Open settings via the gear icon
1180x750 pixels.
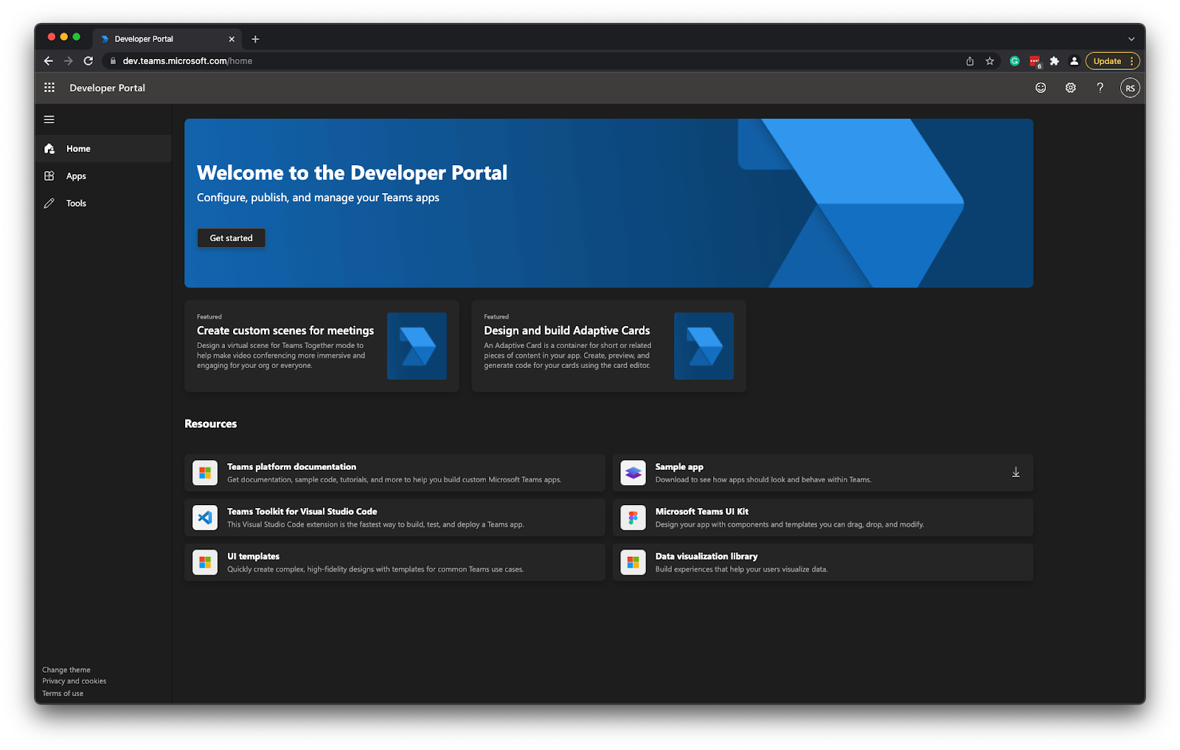1070,87
